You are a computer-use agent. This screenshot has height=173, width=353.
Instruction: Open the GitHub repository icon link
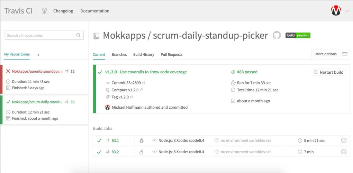click(277, 35)
